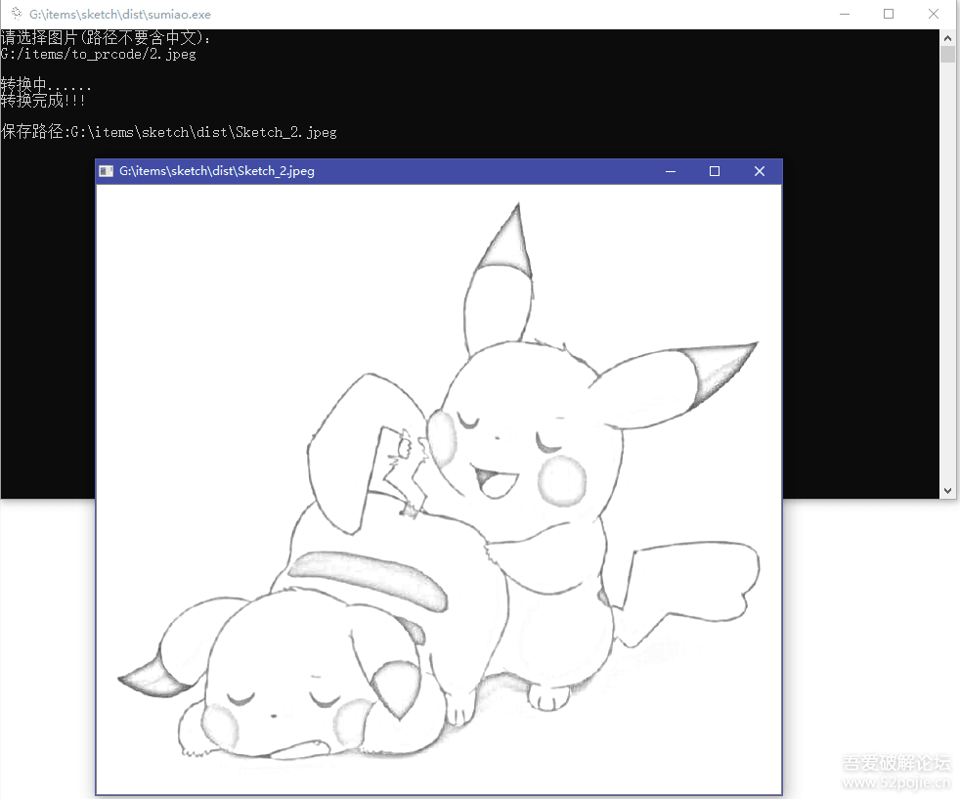960x799 pixels.
Task: Click the maximize icon of the sumiao.exe console
Action: [888, 14]
